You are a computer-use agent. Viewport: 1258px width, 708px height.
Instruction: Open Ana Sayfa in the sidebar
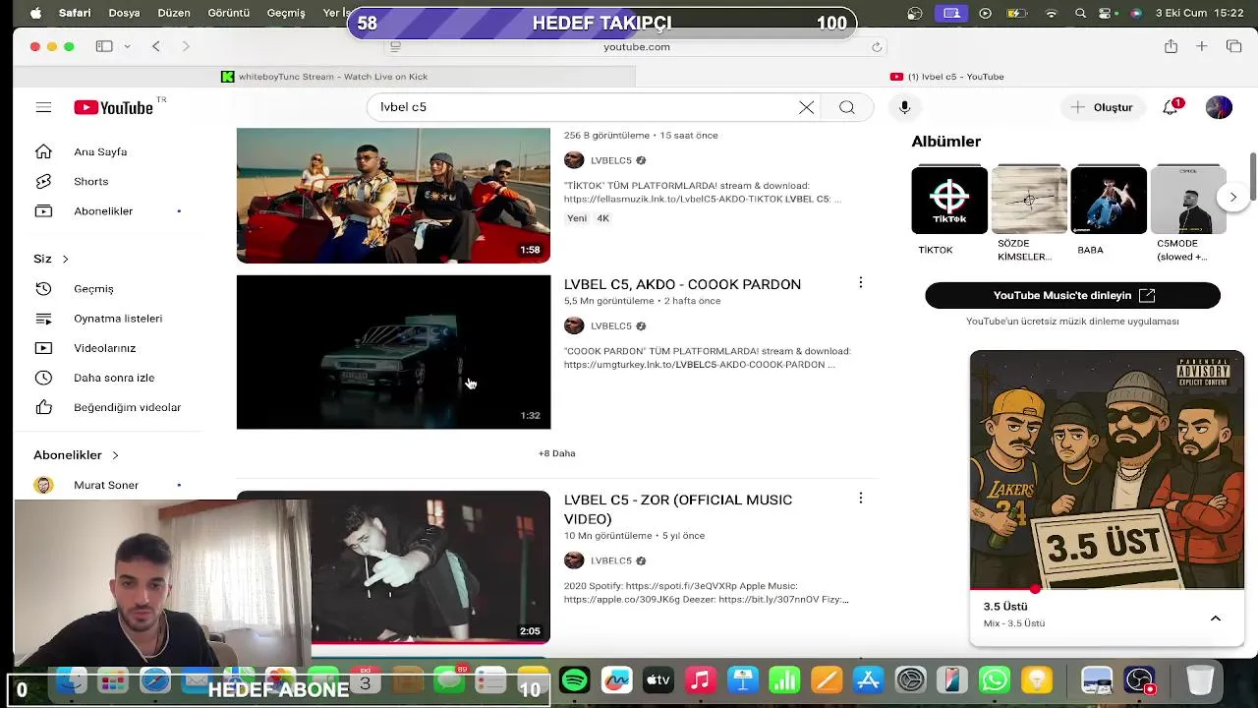100,151
